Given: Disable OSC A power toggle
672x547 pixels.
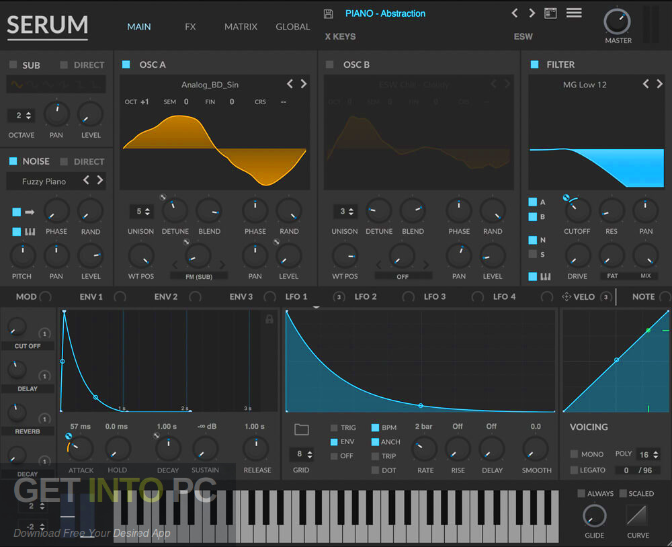Looking at the screenshot, I should 126,65.
